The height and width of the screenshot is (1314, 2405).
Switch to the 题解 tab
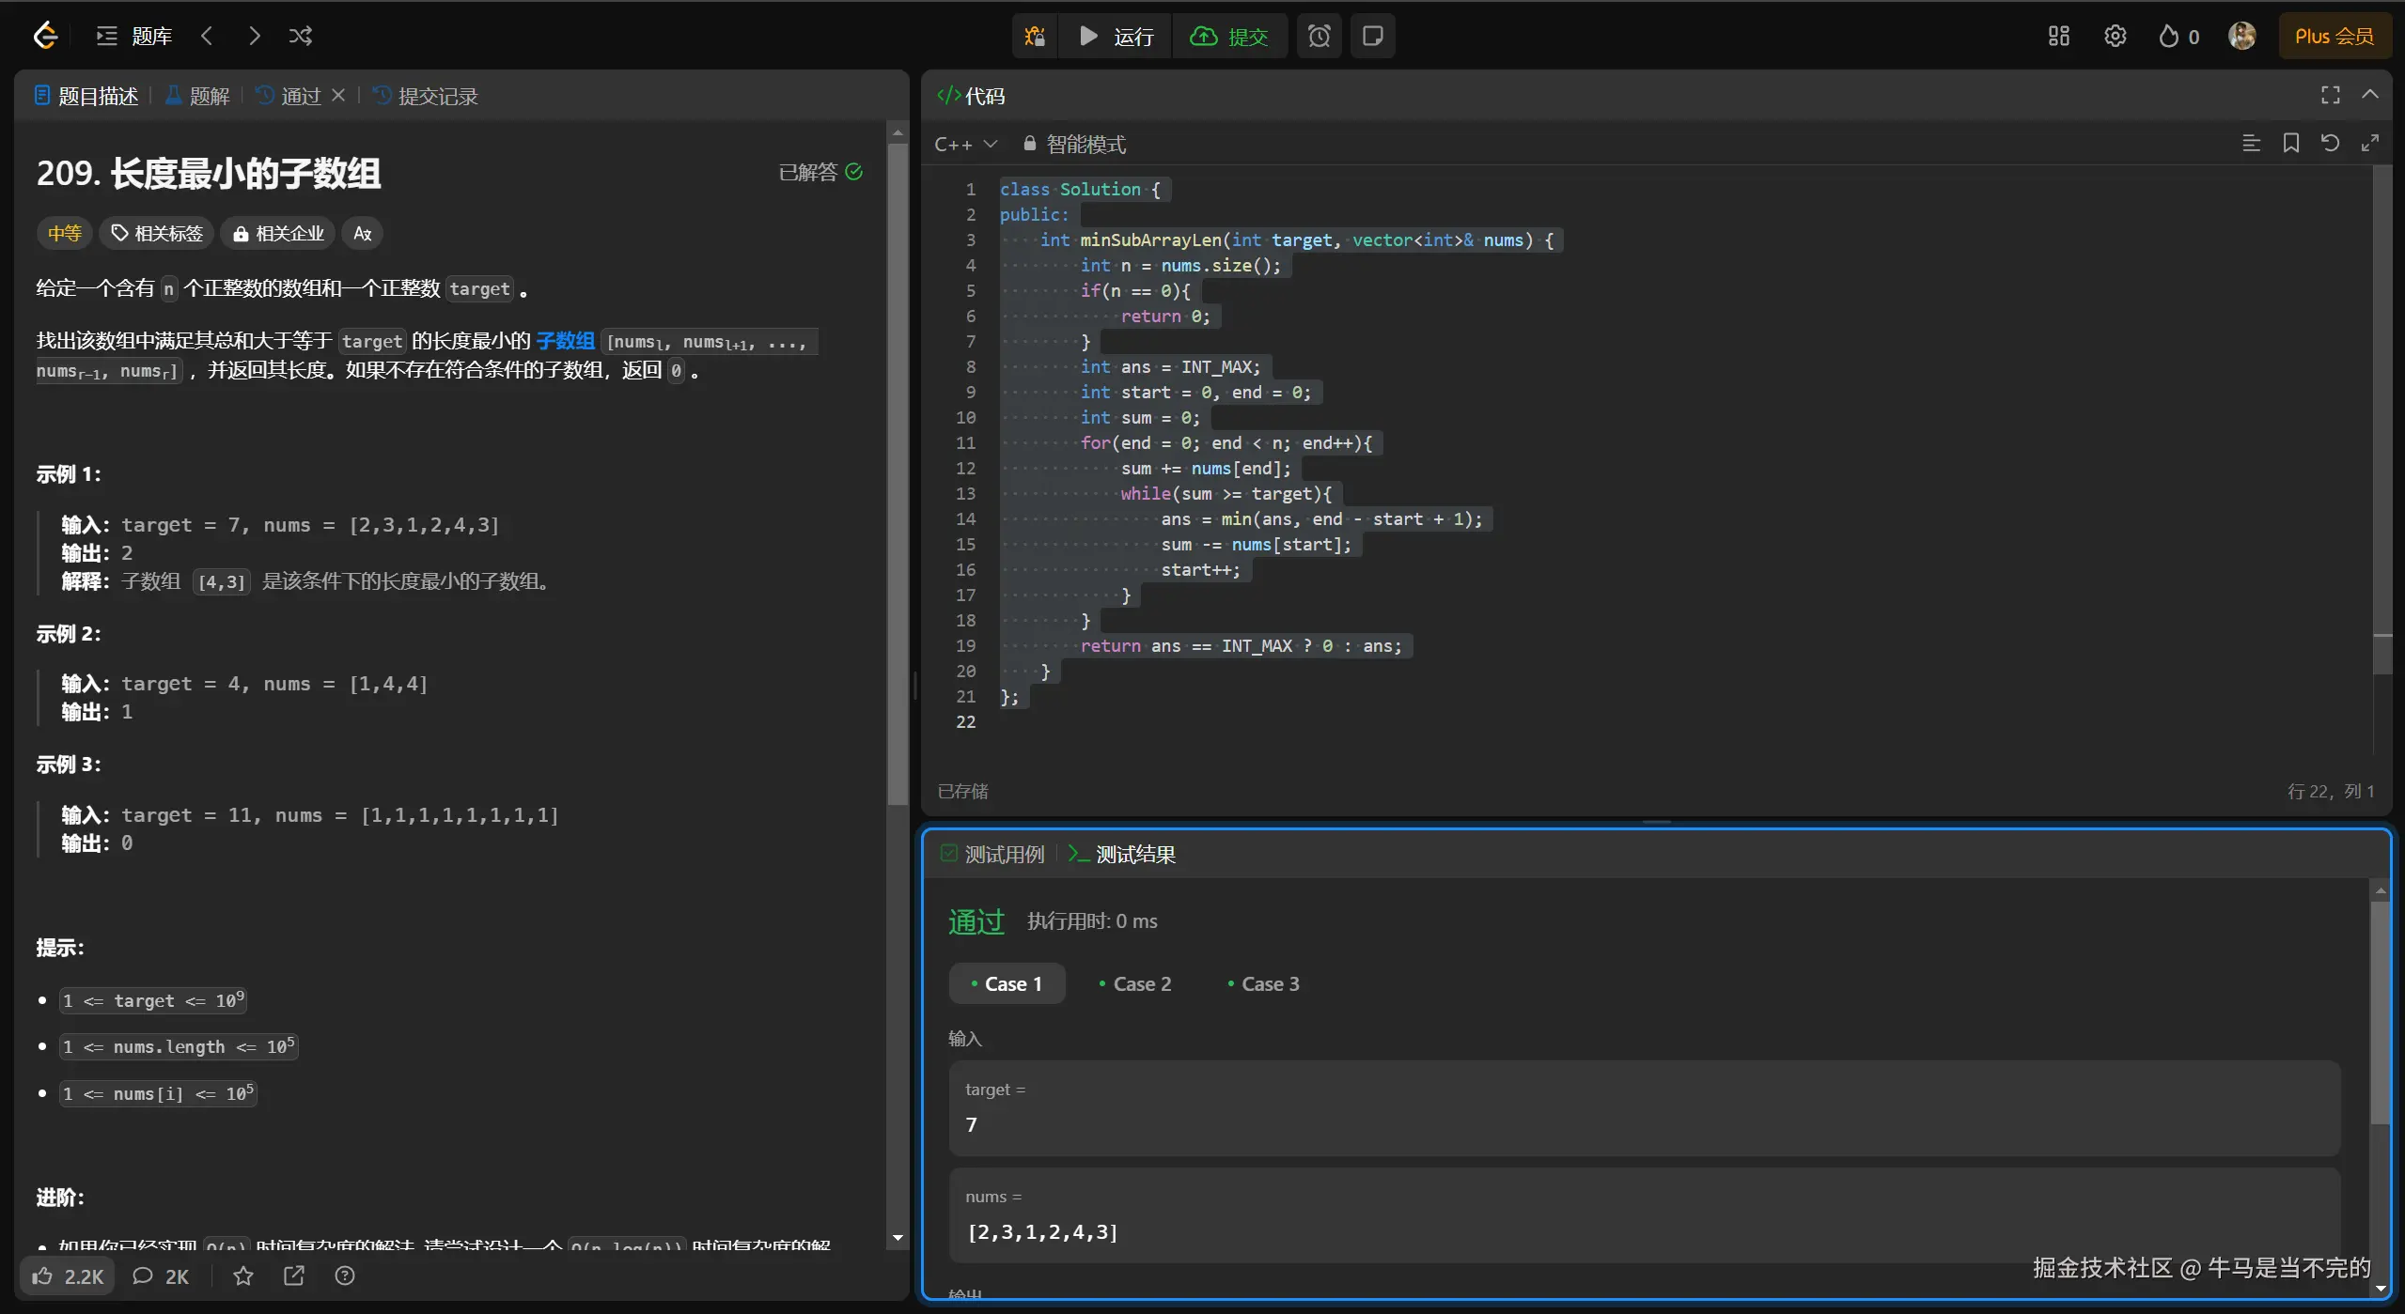tap(198, 96)
